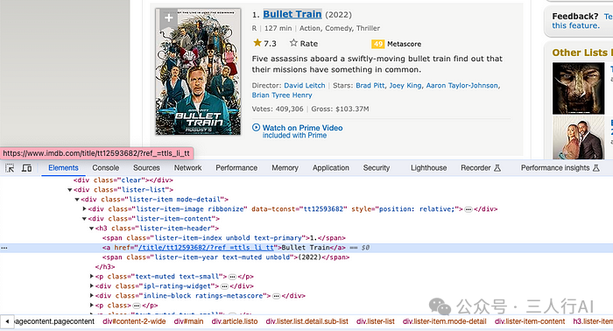Select the lister-item-year span row
The image size is (613, 331).
pyautogui.click(x=226, y=257)
